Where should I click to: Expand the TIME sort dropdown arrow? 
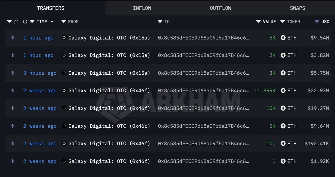point(52,22)
